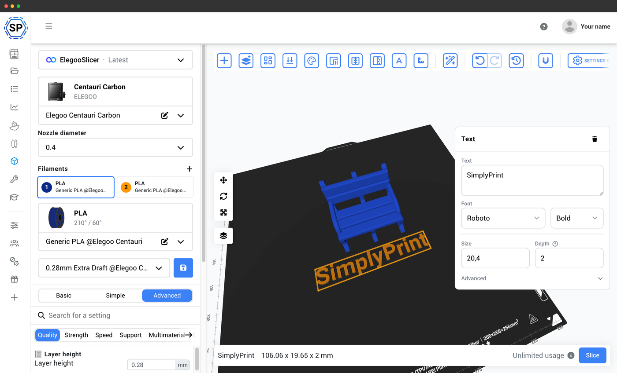Click the Search for a setting field
617x373 pixels.
(115, 315)
